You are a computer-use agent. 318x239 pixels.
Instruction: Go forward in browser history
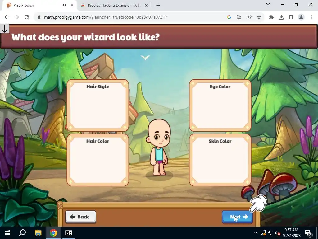[17, 17]
